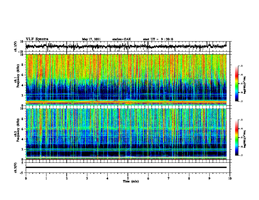Image resolution: width=259 pixels, height=200 pixels.
Task: Click the "ch.3(V)" axis label
Action: [x=16, y=168]
